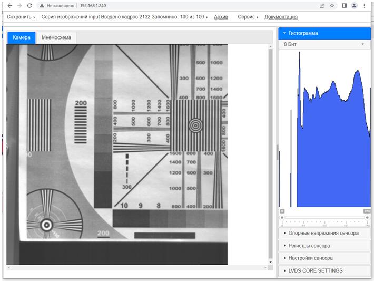This screenshot has width=374, height=281.
Task: Open the Chrome three-dot menu
Action: click(365, 6)
